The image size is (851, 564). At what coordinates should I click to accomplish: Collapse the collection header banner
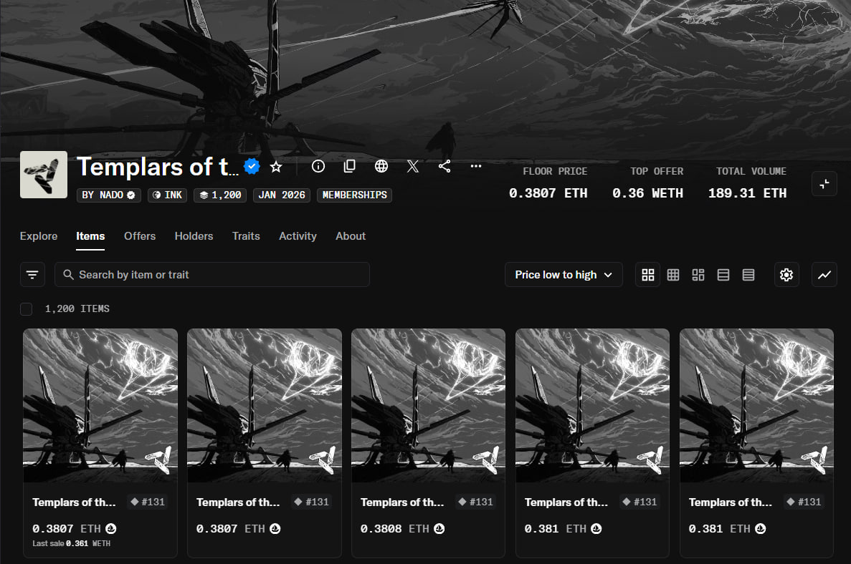[824, 184]
